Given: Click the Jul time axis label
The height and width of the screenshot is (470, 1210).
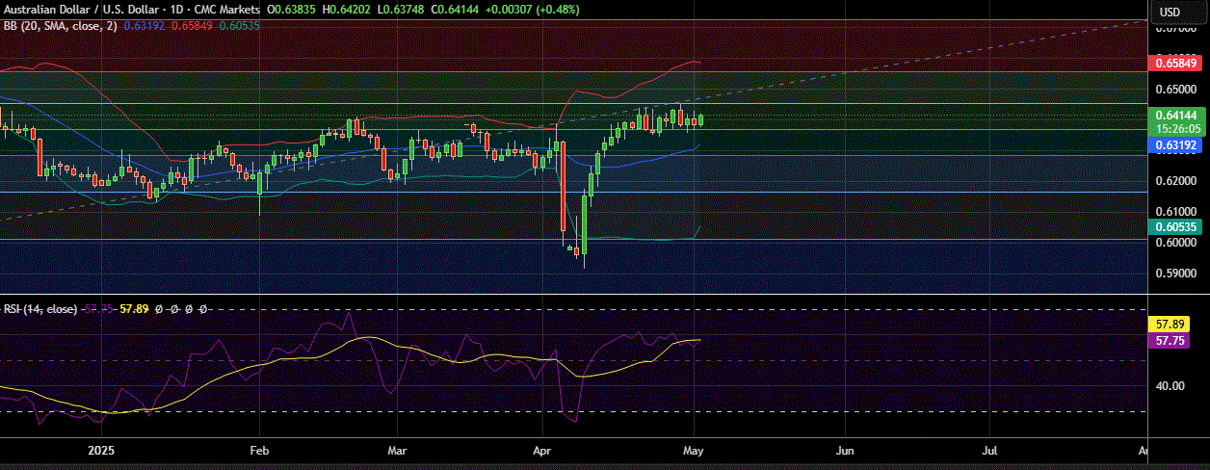Looking at the screenshot, I should tap(989, 450).
